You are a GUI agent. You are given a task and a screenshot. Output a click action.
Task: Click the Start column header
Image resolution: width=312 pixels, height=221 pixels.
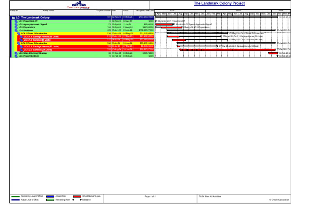tap(117, 12)
